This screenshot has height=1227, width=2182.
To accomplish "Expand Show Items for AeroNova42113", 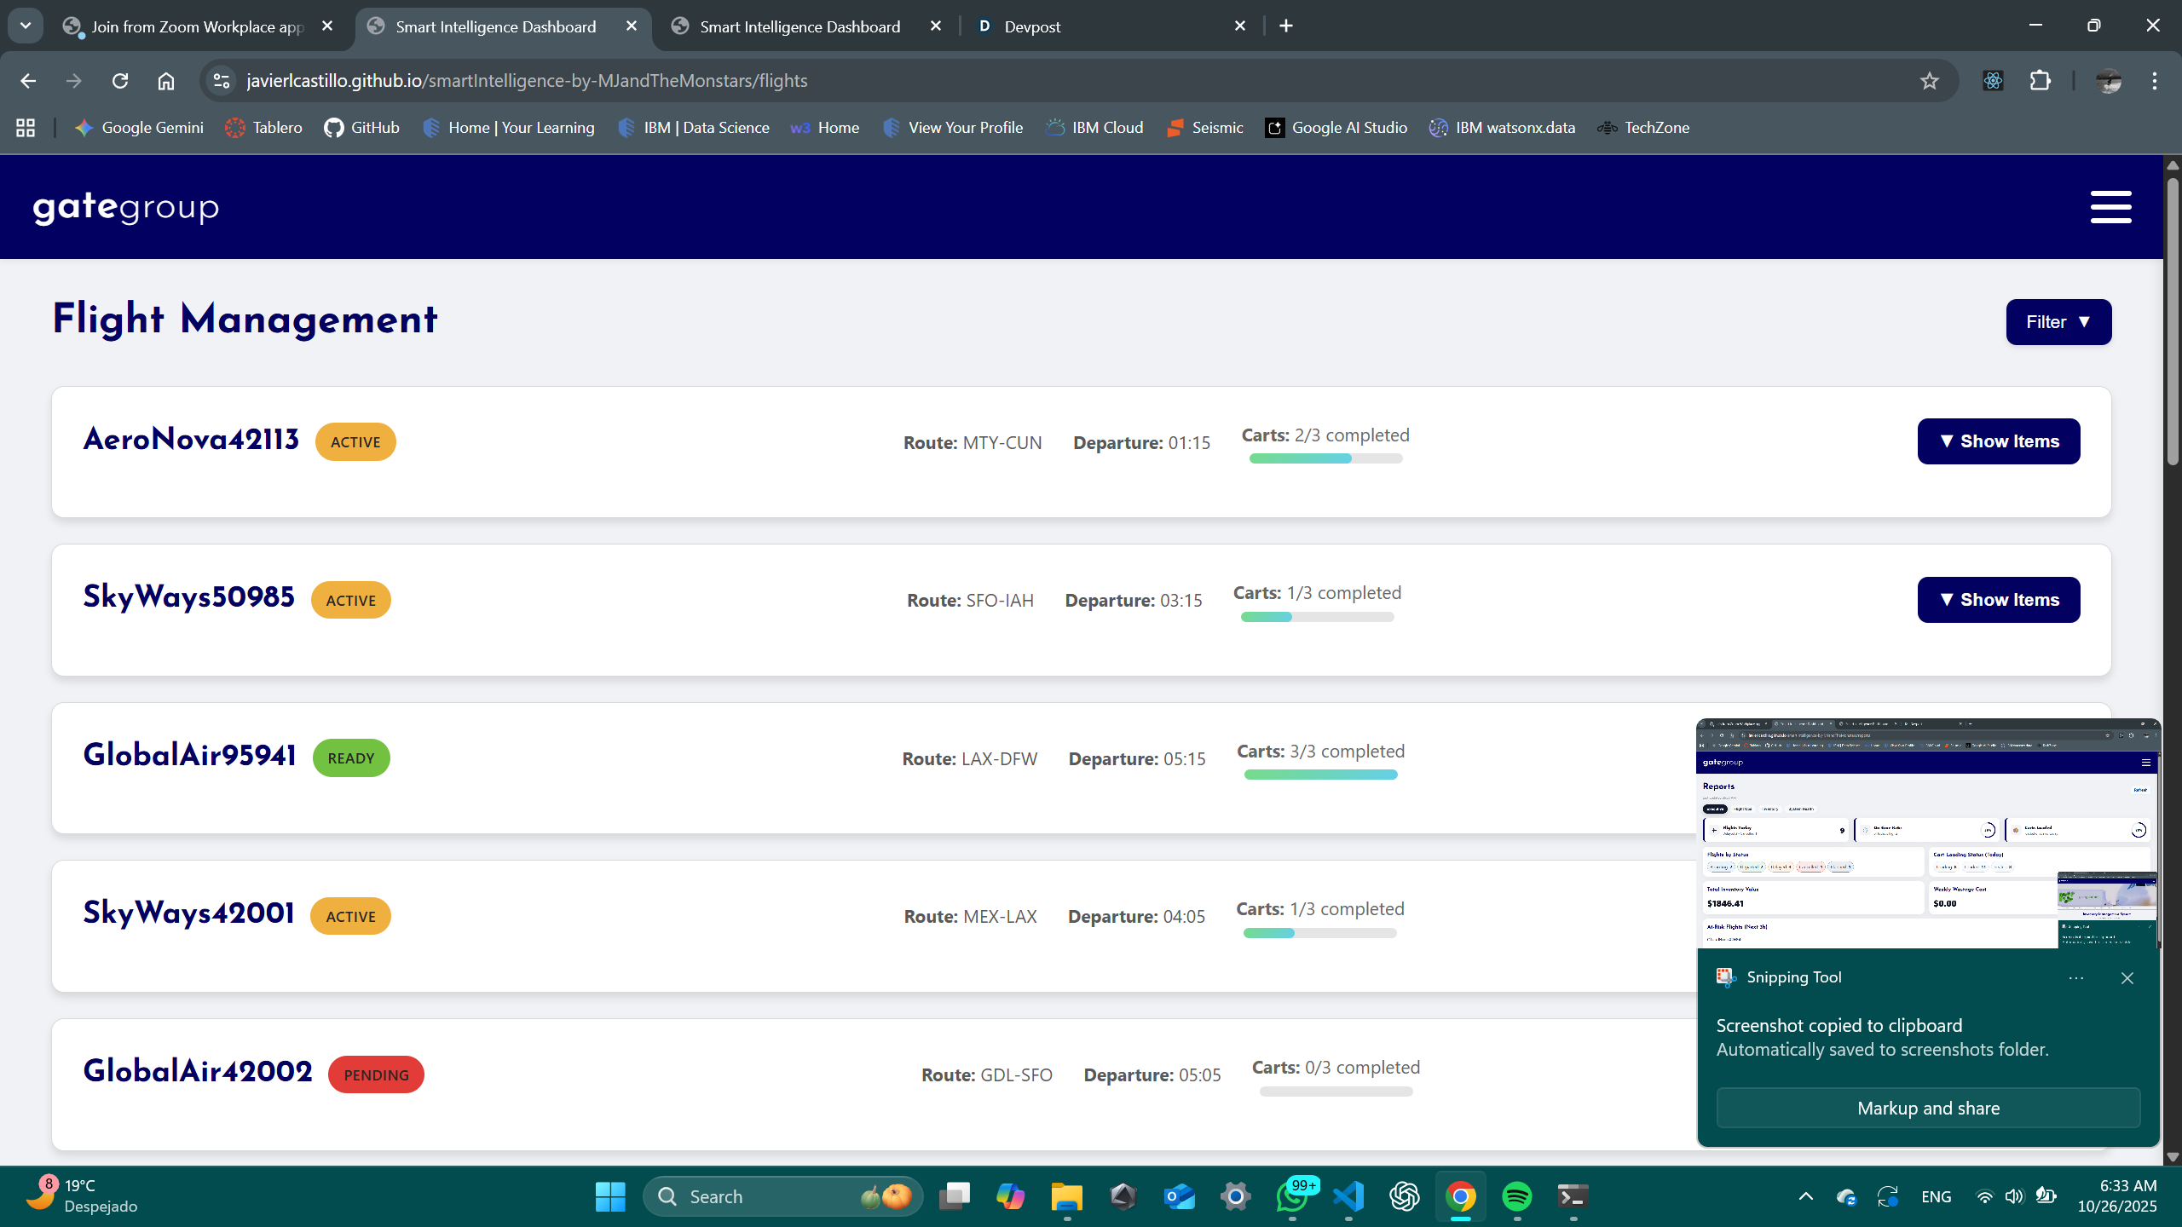I will click(1998, 441).
